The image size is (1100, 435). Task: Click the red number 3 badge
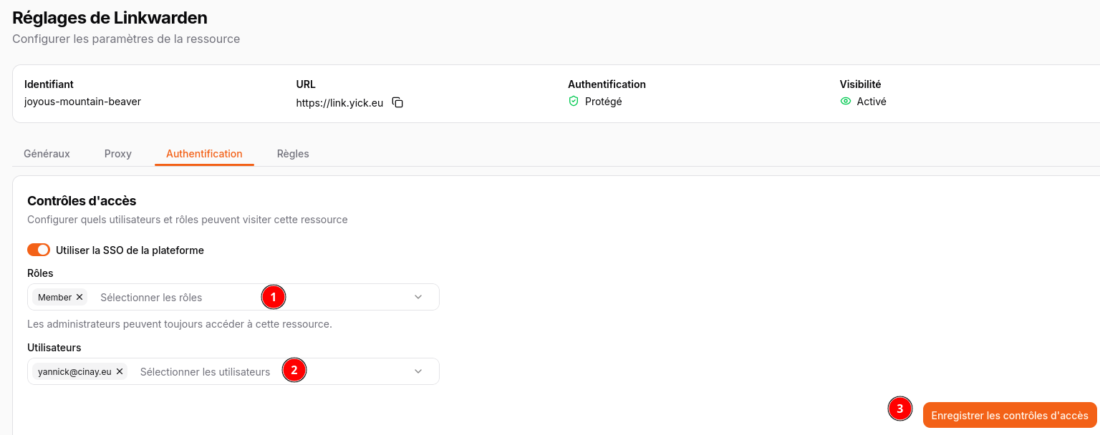point(900,409)
